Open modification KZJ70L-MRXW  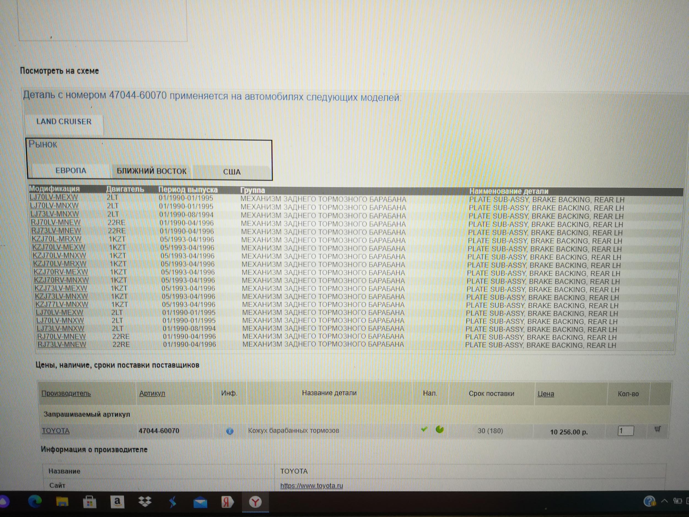point(57,239)
